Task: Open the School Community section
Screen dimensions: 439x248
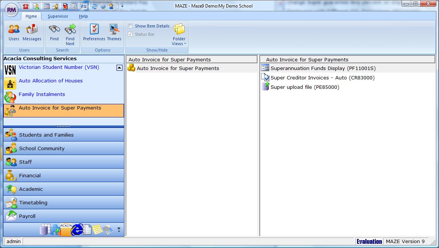Action: click(x=64, y=148)
